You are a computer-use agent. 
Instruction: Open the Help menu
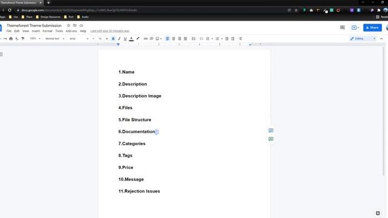coord(83,31)
